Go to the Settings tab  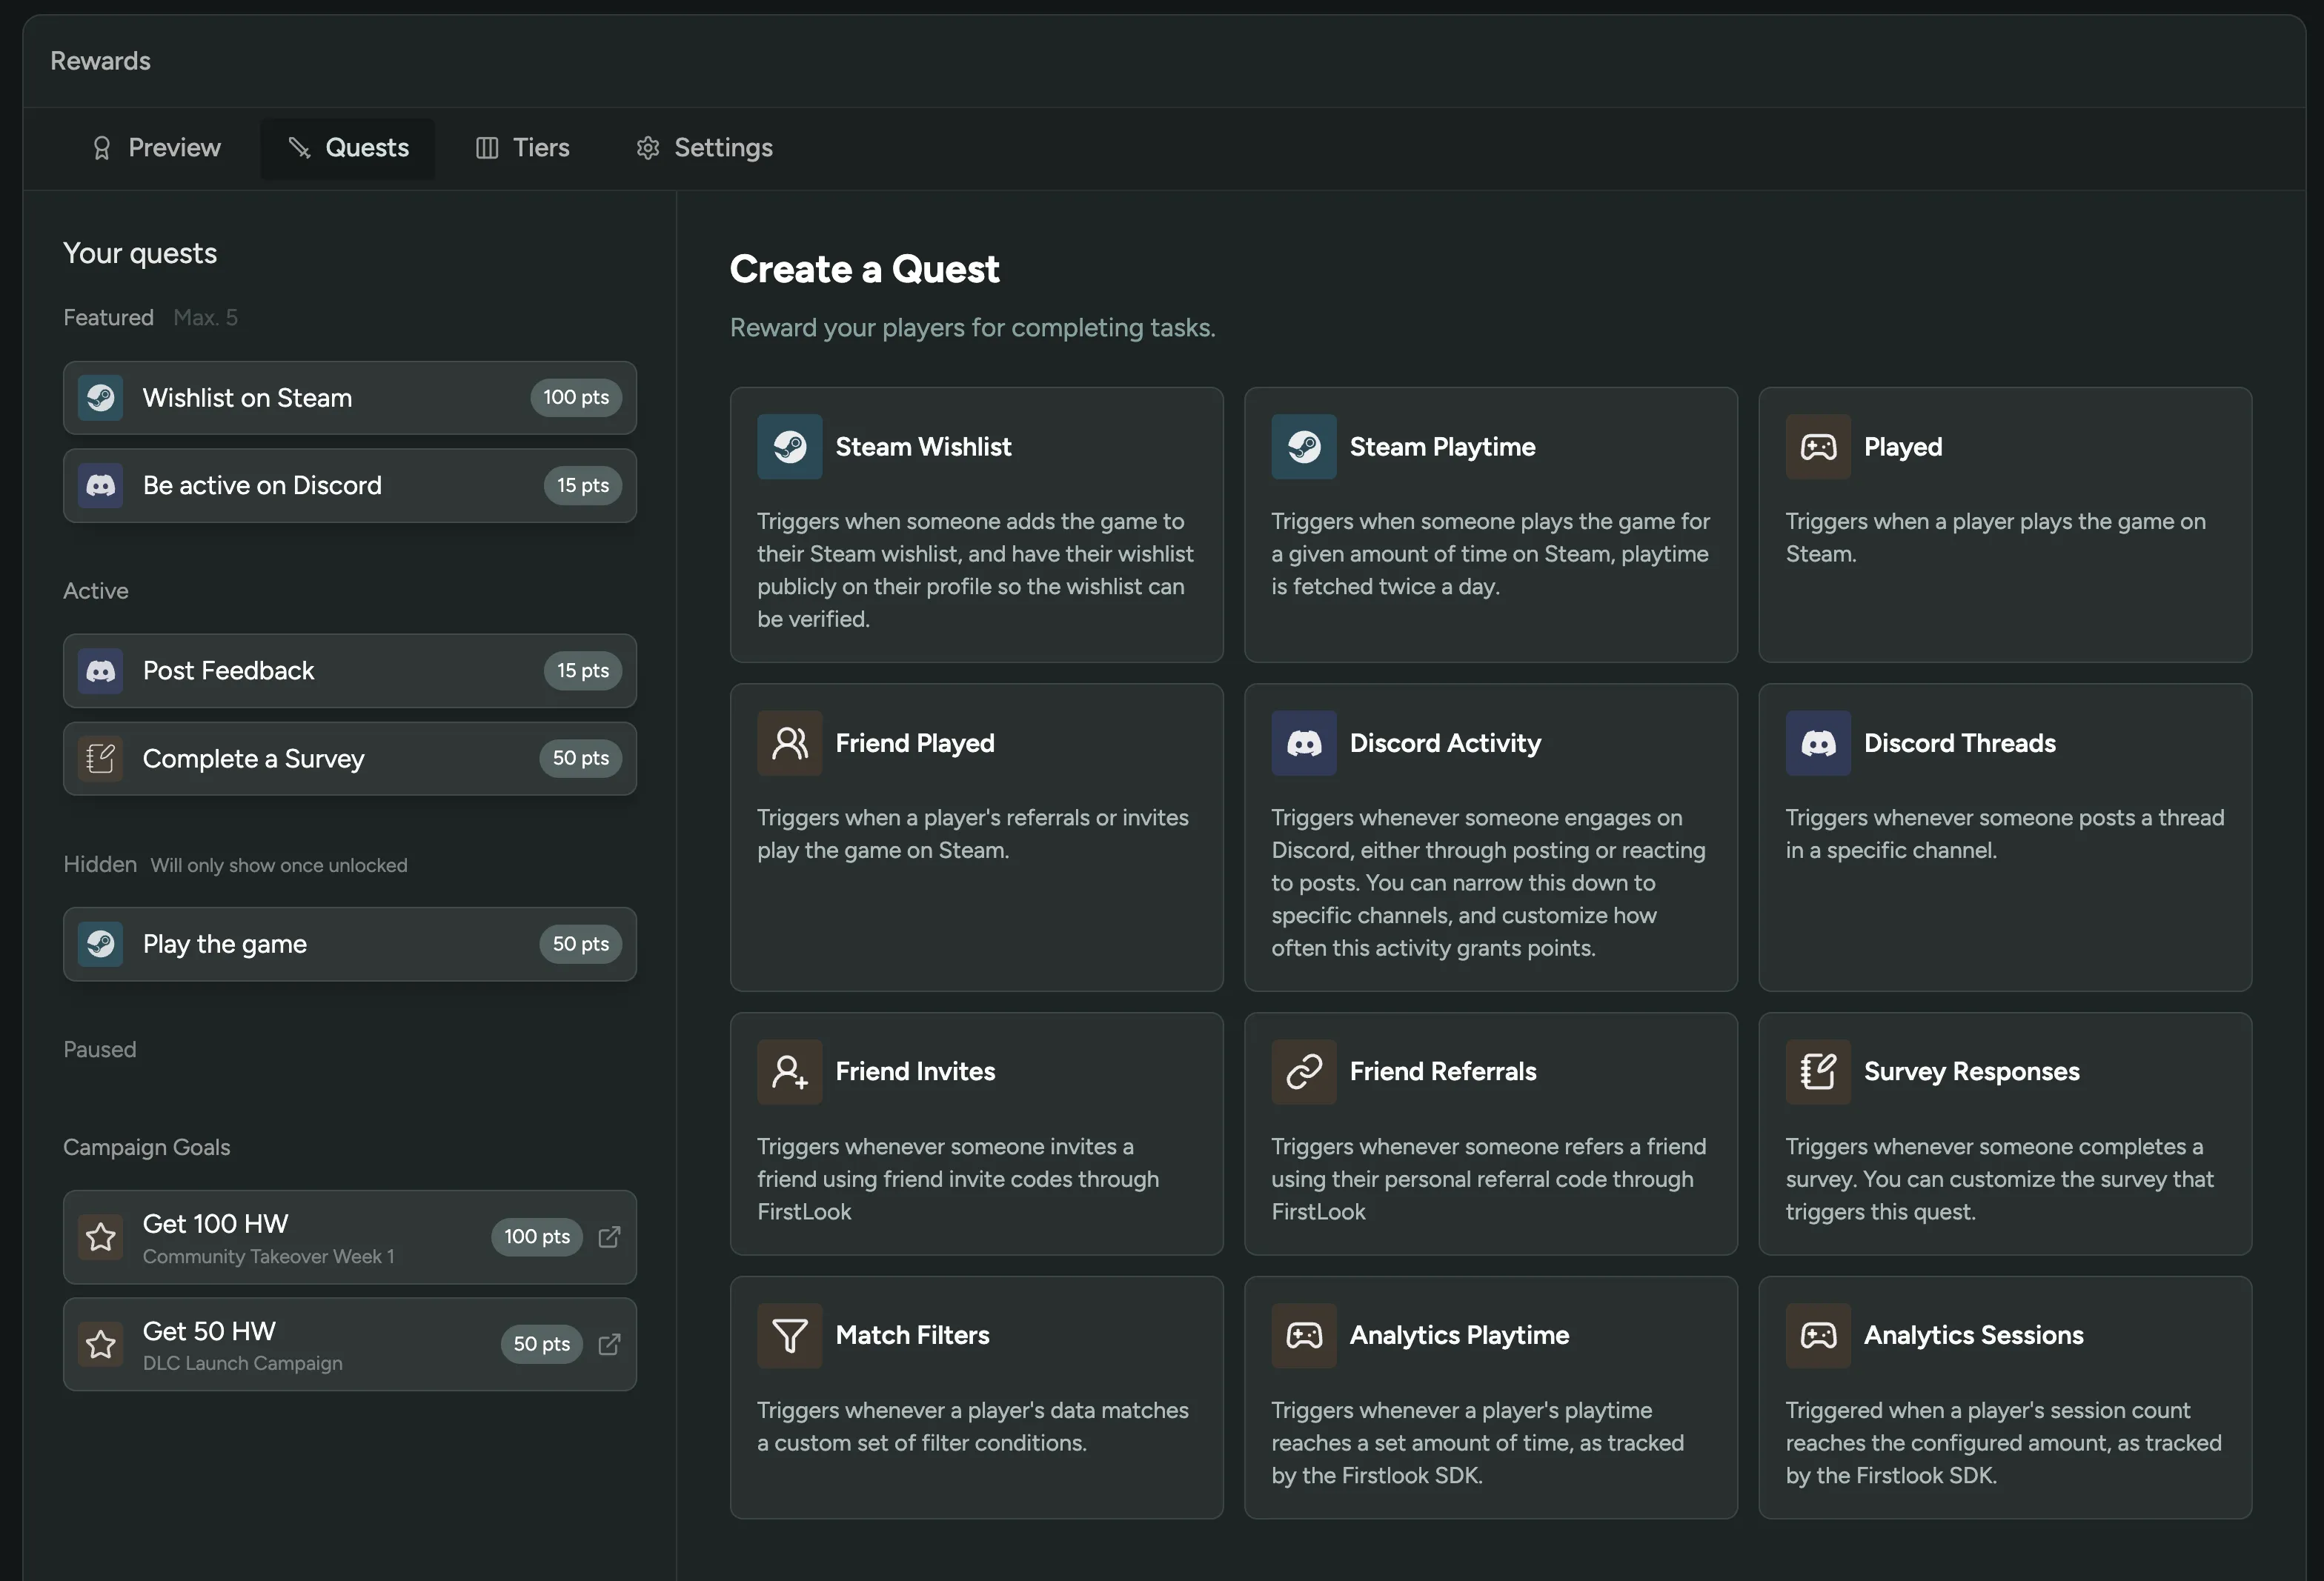[x=704, y=148]
